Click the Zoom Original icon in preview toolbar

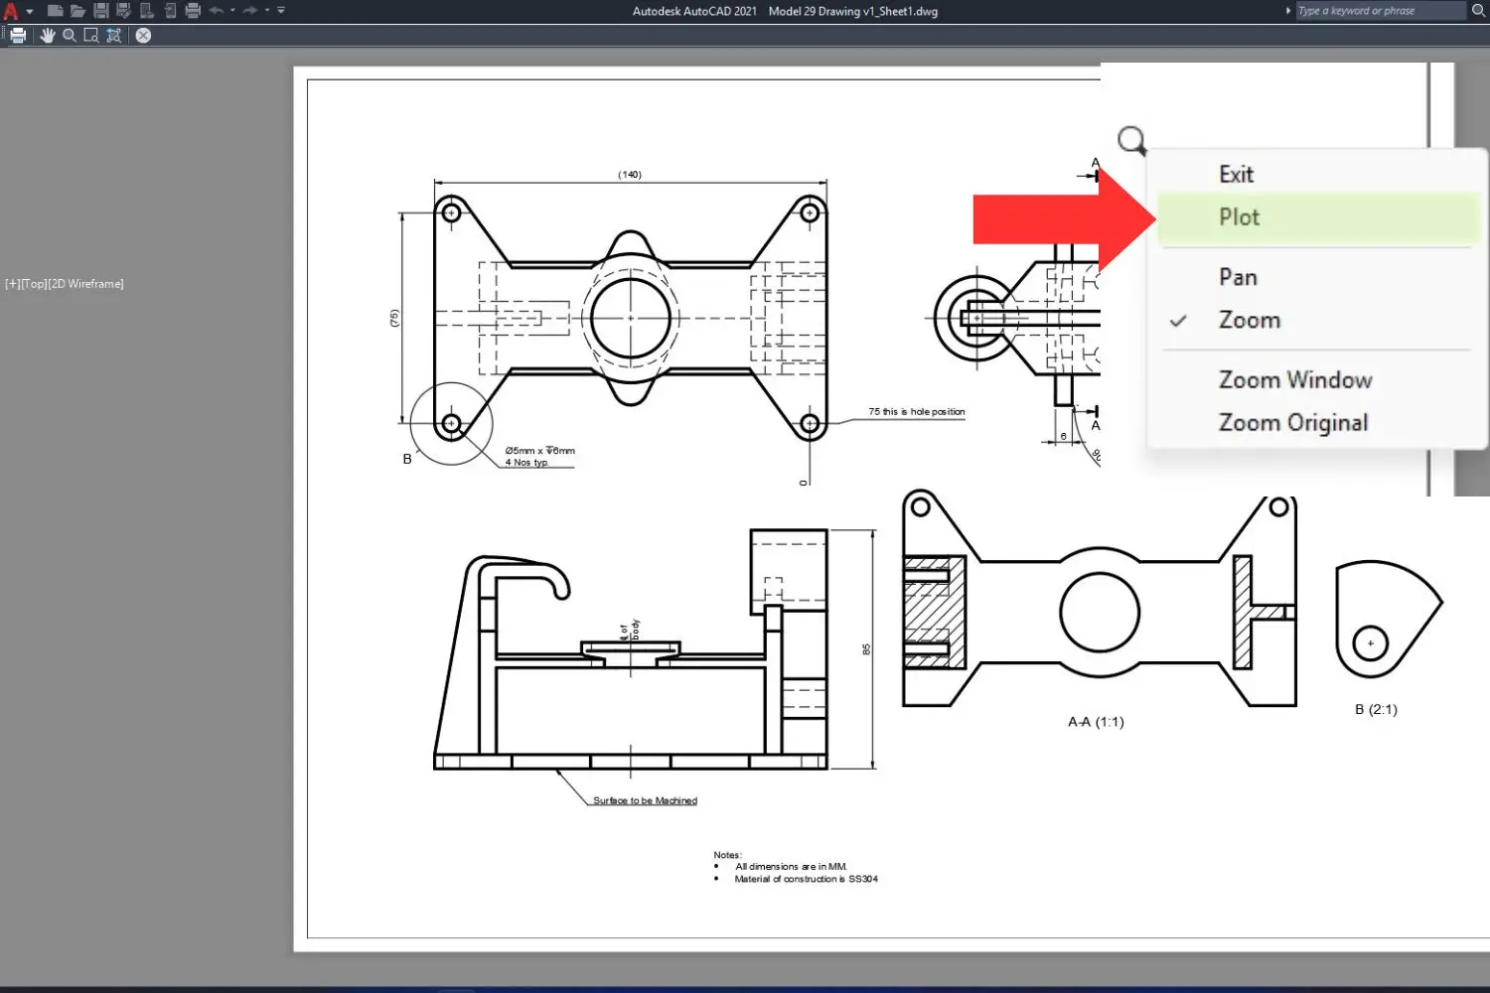coord(114,35)
